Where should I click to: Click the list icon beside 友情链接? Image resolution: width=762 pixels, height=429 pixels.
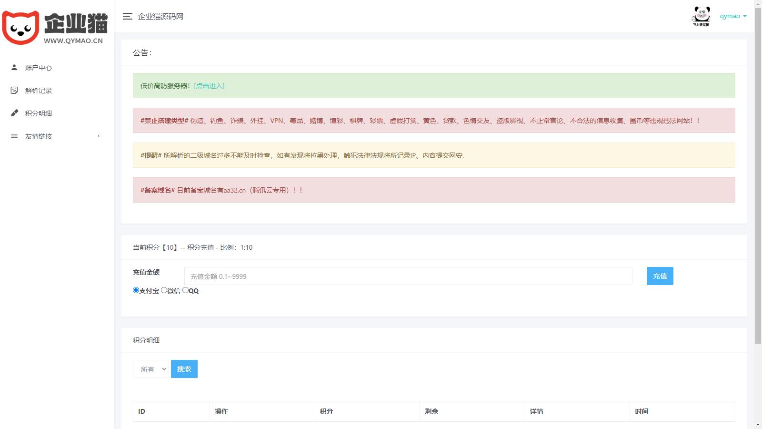tap(14, 136)
